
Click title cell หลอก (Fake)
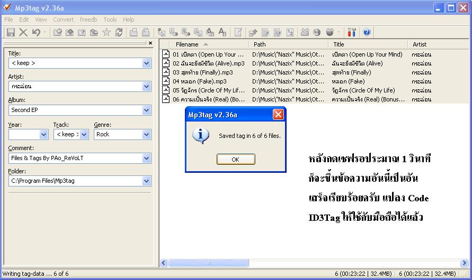point(348,81)
